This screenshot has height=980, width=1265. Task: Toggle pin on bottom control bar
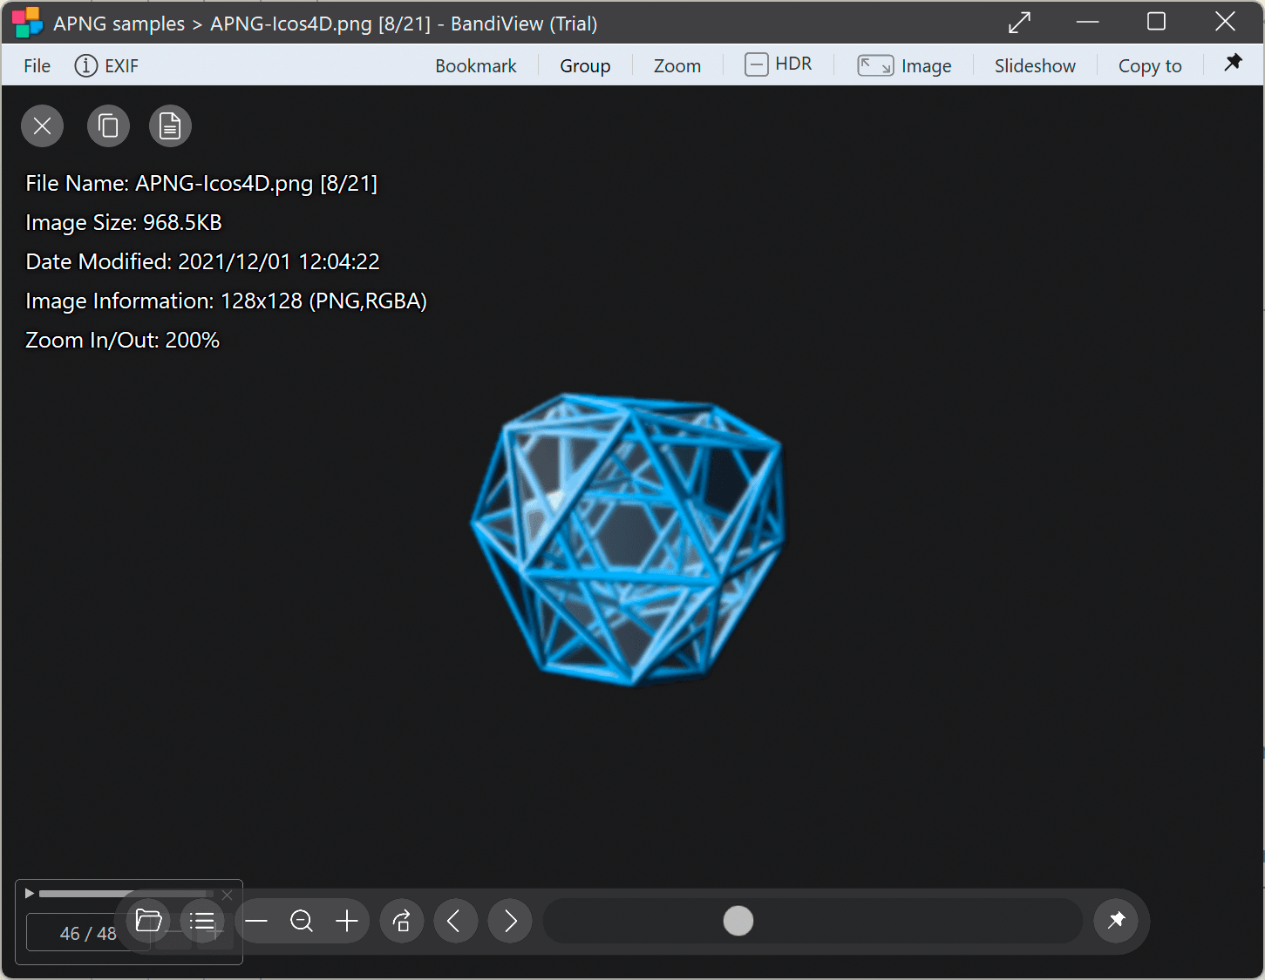[x=1116, y=921]
